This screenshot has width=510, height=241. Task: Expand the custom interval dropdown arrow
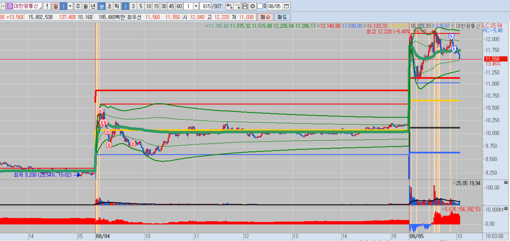[x=196, y=6]
